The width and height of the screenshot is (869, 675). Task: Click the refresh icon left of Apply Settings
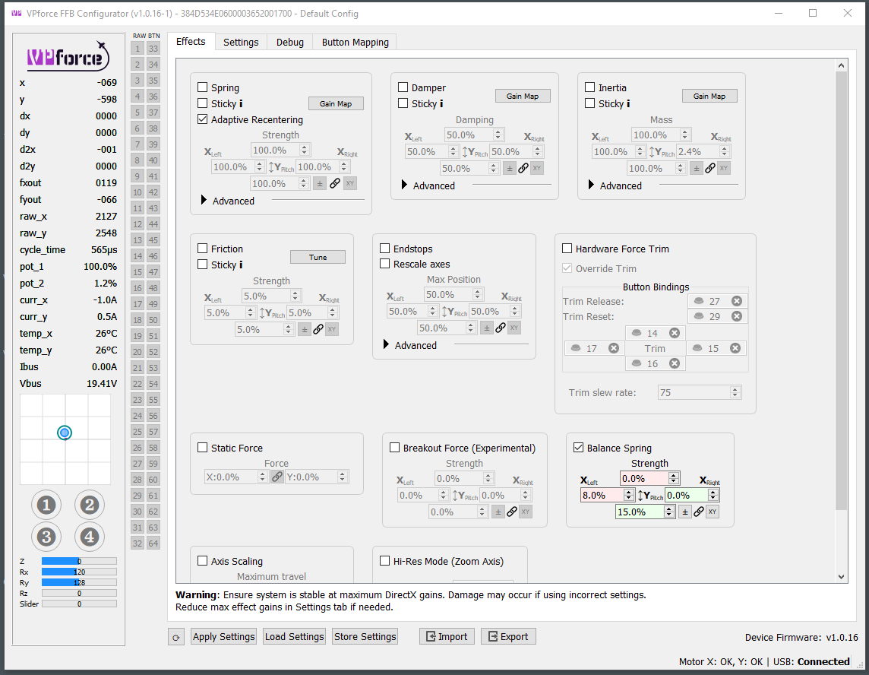(175, 636)
